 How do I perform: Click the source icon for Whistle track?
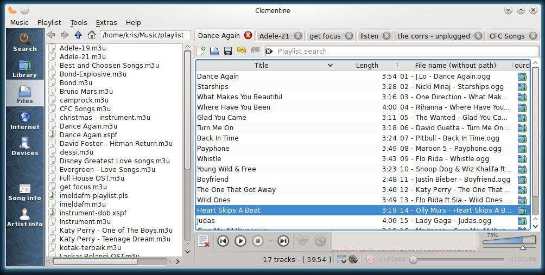(x=522, y=159)
